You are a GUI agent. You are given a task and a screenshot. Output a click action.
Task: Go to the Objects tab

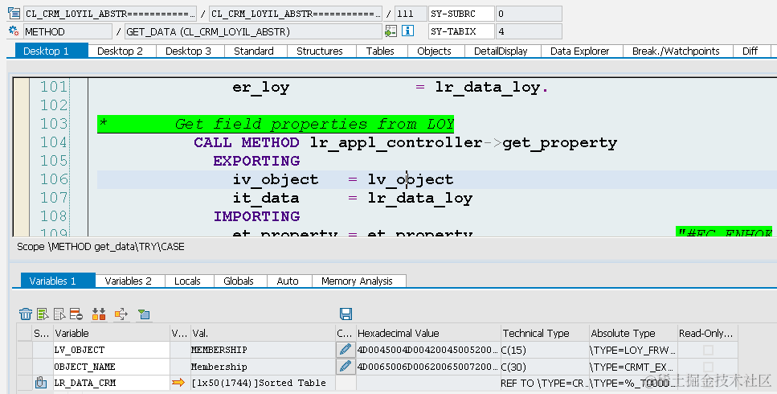click(436, 51)
